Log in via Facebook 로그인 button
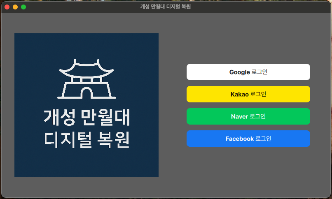This screenshot has width=332, height=199. (248, 139)
